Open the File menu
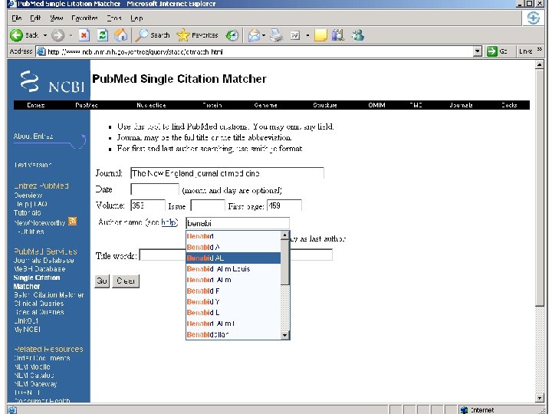Viewport: 552px width, 414px height. click(17, 18)
